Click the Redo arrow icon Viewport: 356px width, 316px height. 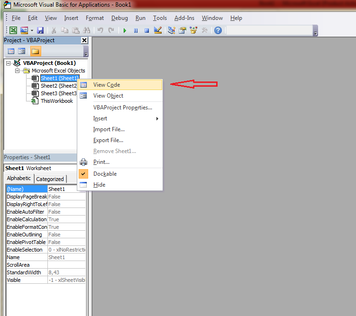pyautogui.click(x=111, y=30)
